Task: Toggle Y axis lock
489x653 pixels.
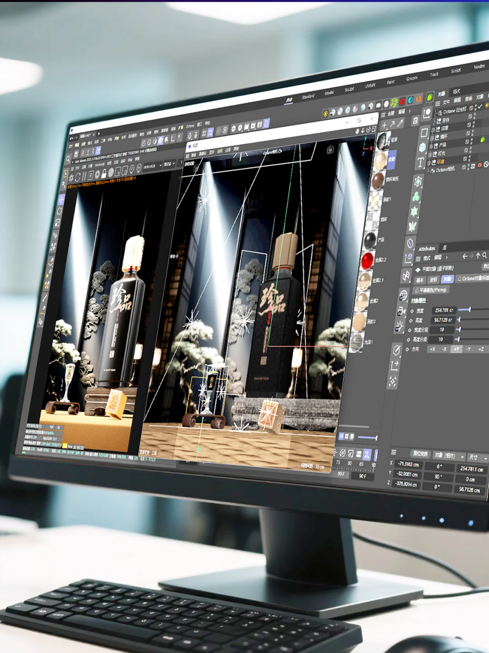Action: click(88, 152)
